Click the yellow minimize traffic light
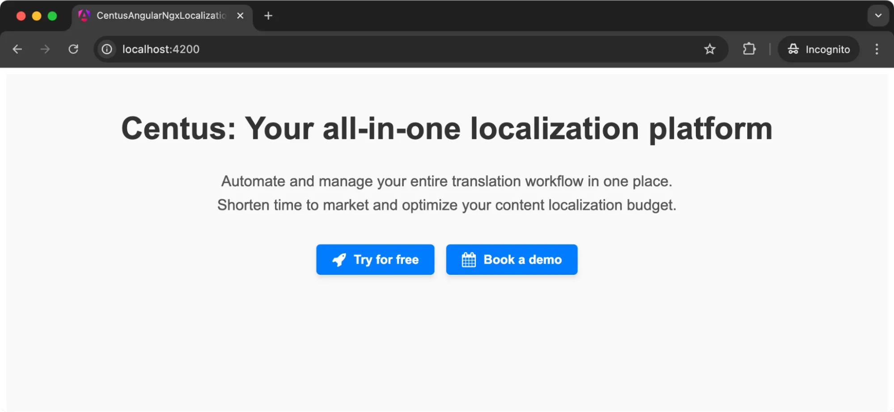894x412 pixels. 36,15
